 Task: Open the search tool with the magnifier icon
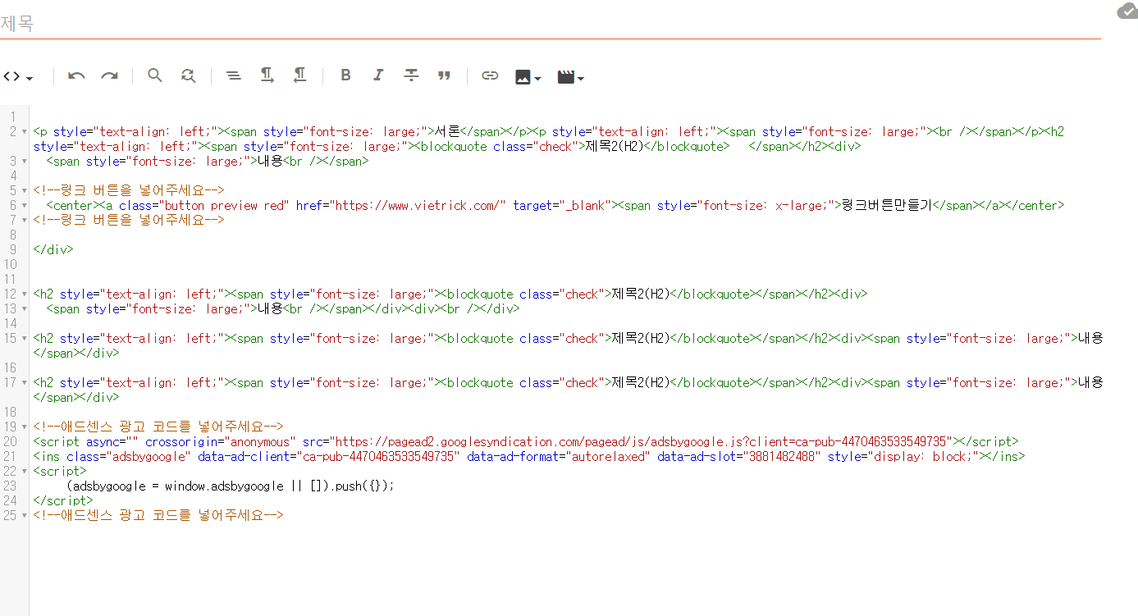click(x=155, y=75)
